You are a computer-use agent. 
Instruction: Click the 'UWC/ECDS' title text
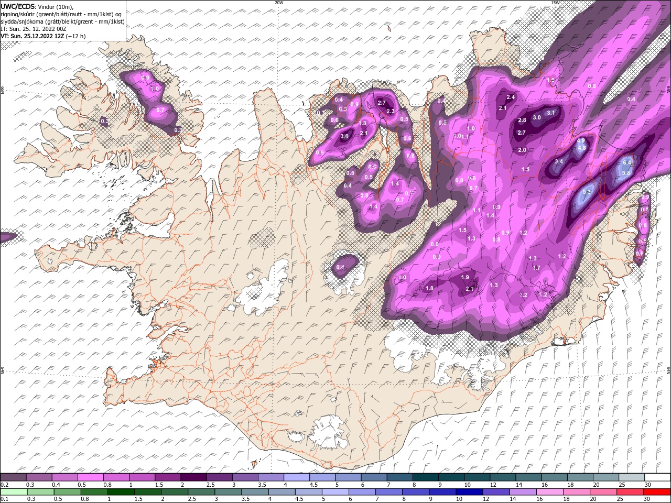tap(18, 6)
